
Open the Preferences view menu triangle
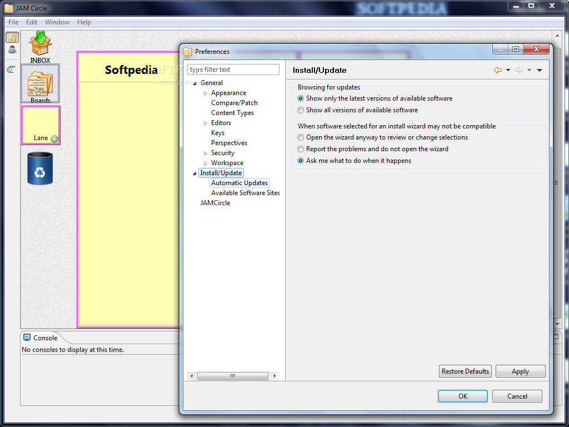pos(540,70)
